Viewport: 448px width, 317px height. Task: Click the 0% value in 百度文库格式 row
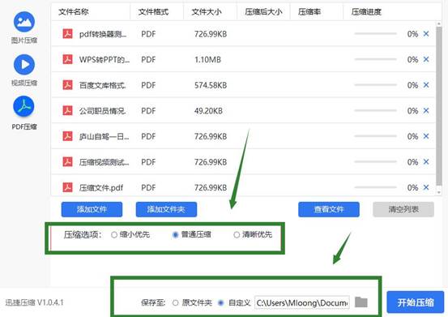(x=412, y=85)
